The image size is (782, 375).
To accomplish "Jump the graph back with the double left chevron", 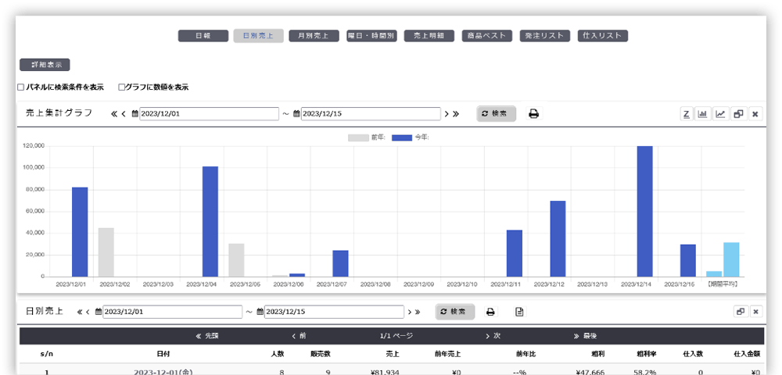I will [114, 114].
